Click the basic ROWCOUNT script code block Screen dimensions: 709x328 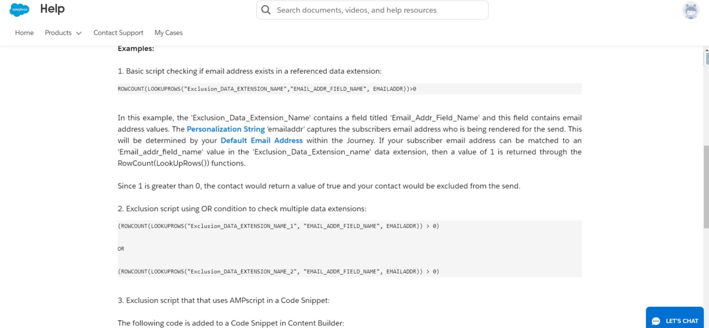pos(267,89)
